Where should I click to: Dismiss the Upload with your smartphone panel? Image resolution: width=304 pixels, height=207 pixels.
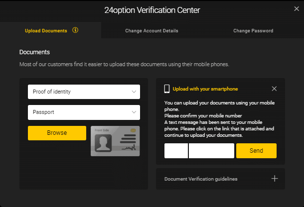(274, 89)
